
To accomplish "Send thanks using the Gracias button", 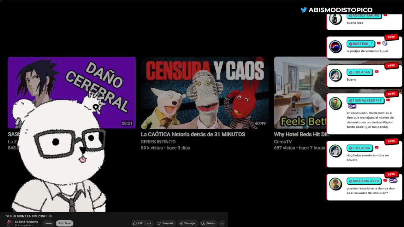I will point(208,223).
